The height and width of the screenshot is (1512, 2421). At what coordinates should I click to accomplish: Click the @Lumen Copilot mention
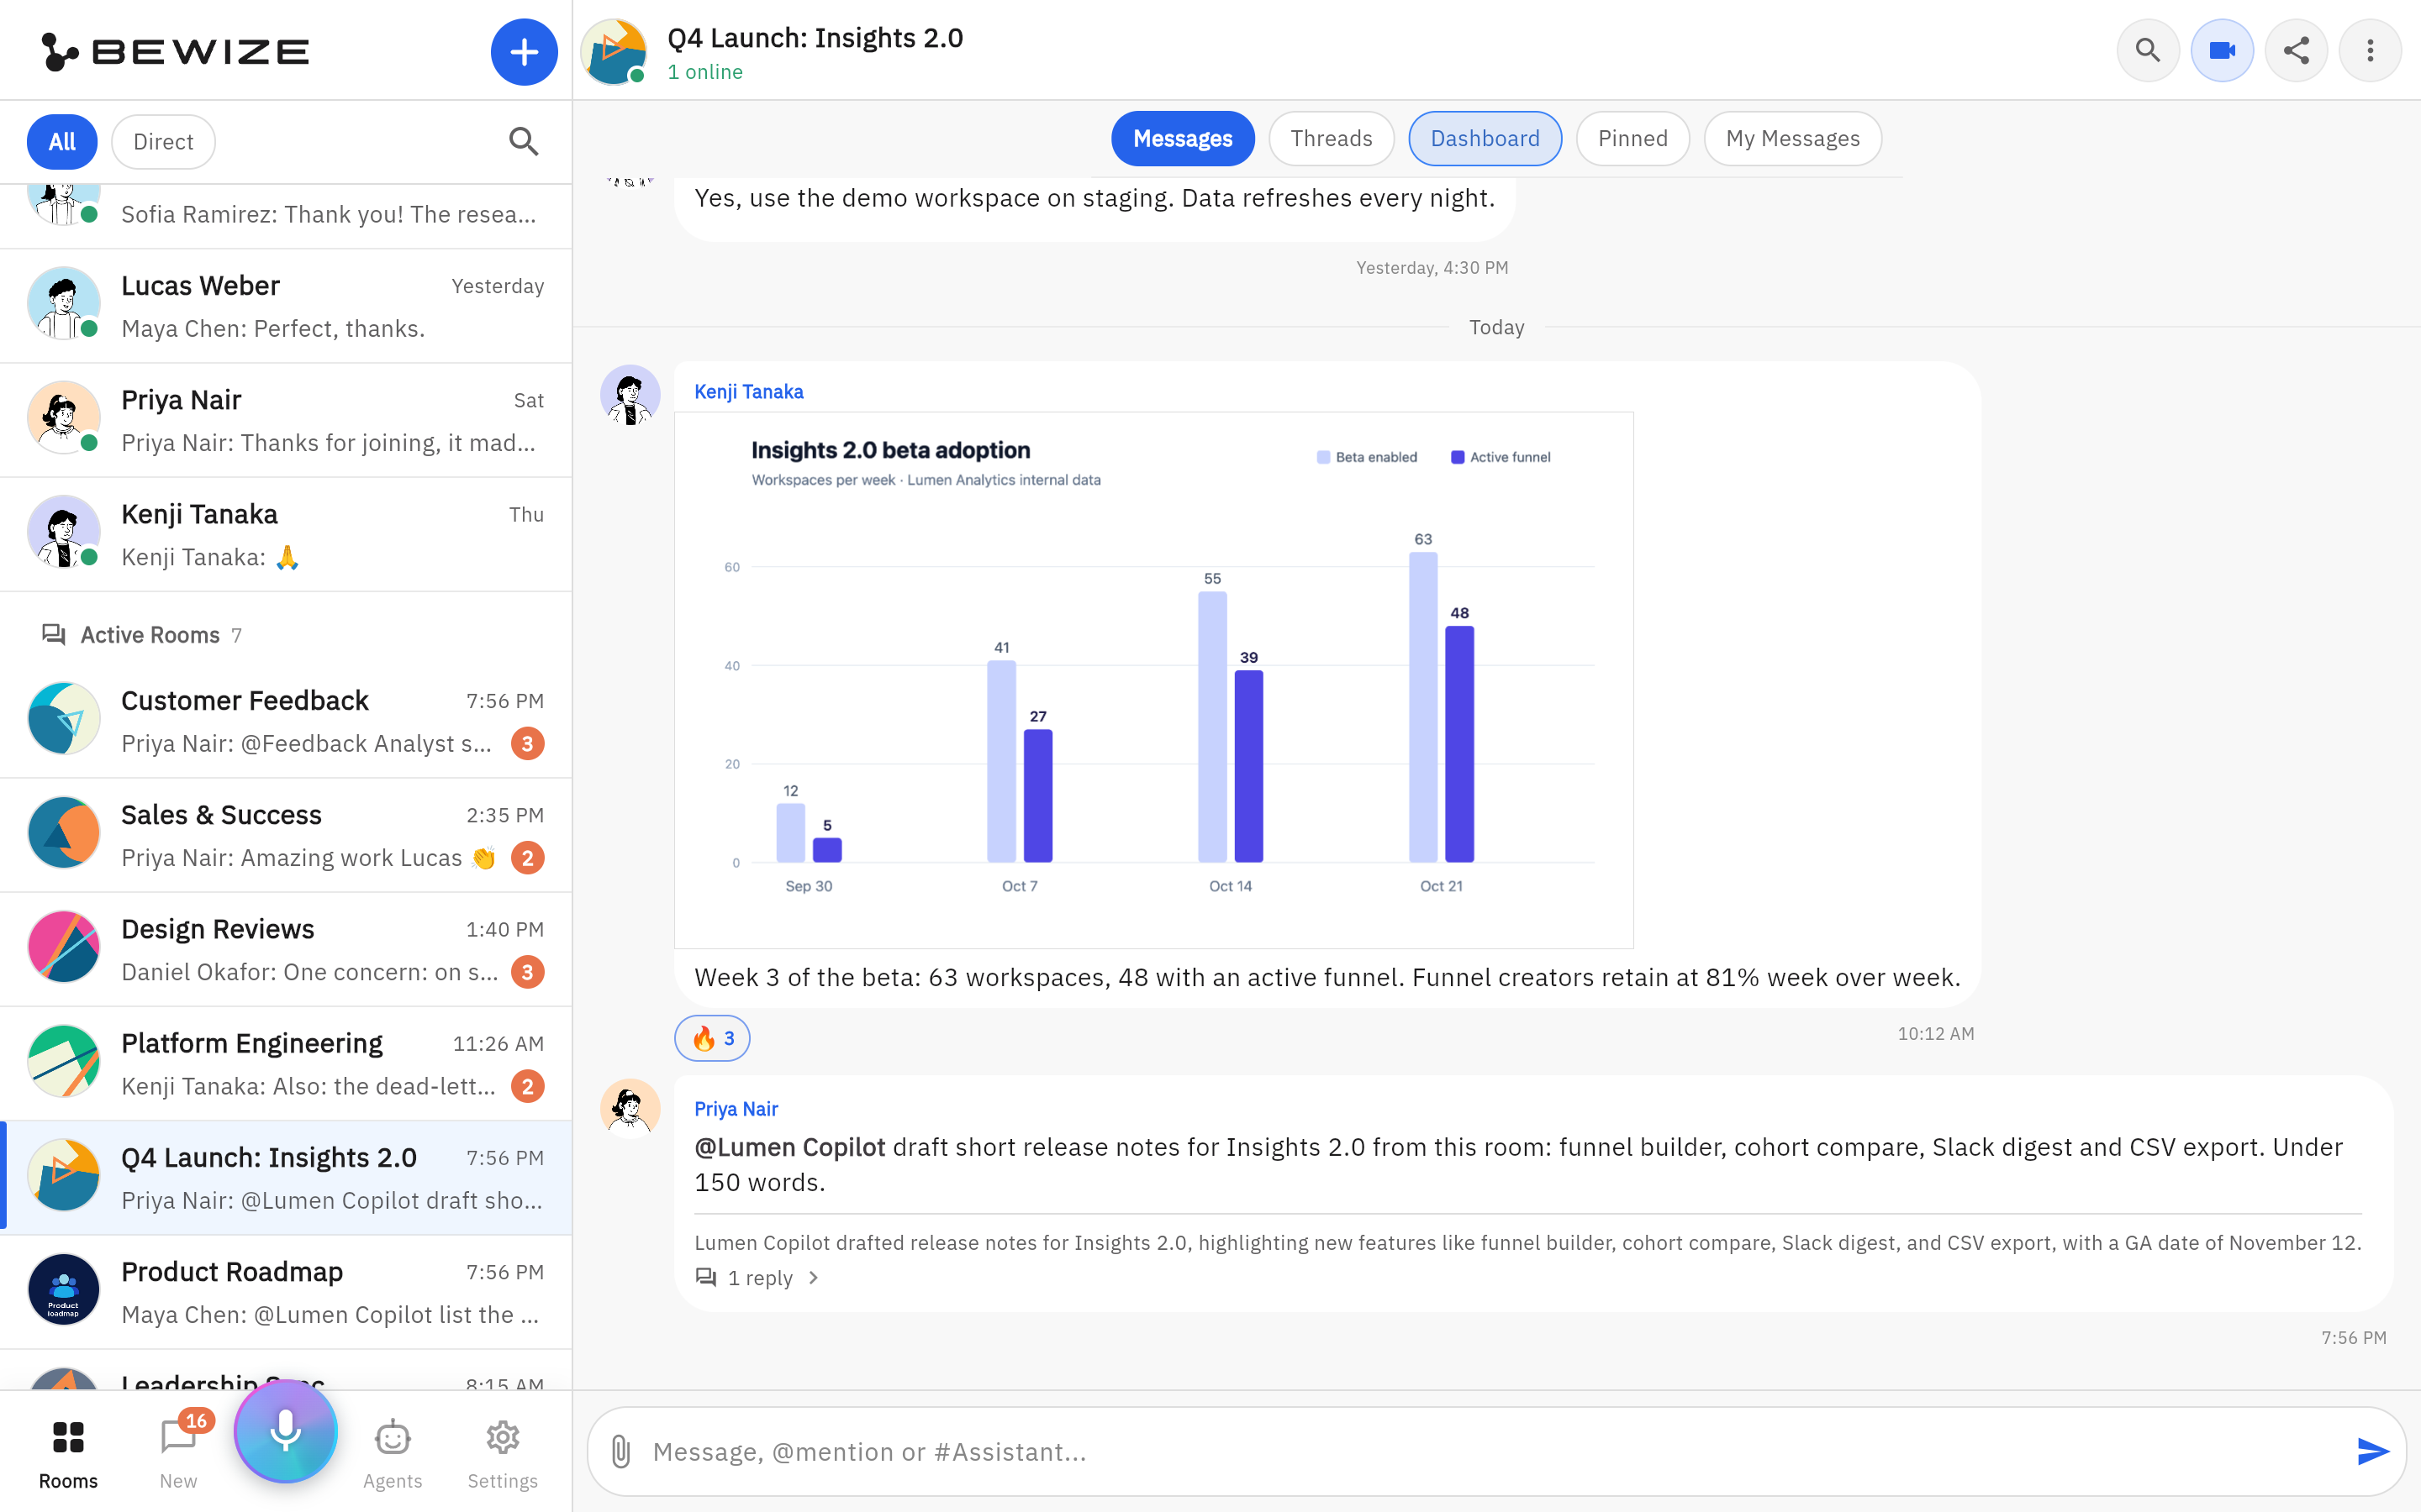coord(789,1147)
